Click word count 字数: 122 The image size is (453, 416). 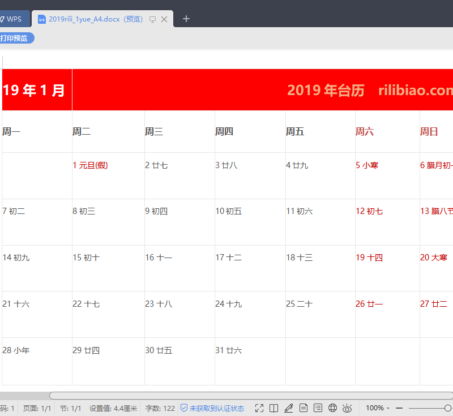[x=160, y=408]
